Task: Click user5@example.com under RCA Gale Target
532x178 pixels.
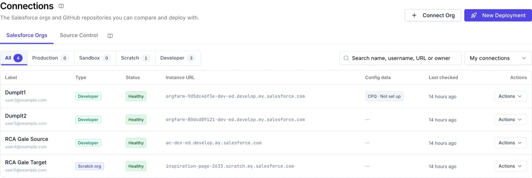Action: [26, 170]
